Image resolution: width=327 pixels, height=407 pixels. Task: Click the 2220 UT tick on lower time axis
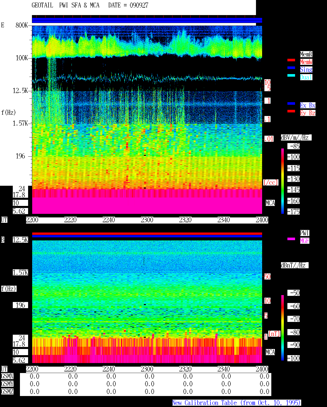(70, 369)
